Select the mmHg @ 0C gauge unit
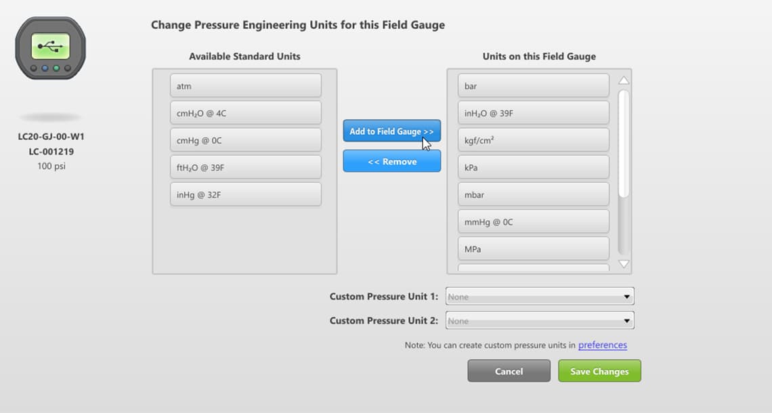772x413 pixels. coord(533,221)
